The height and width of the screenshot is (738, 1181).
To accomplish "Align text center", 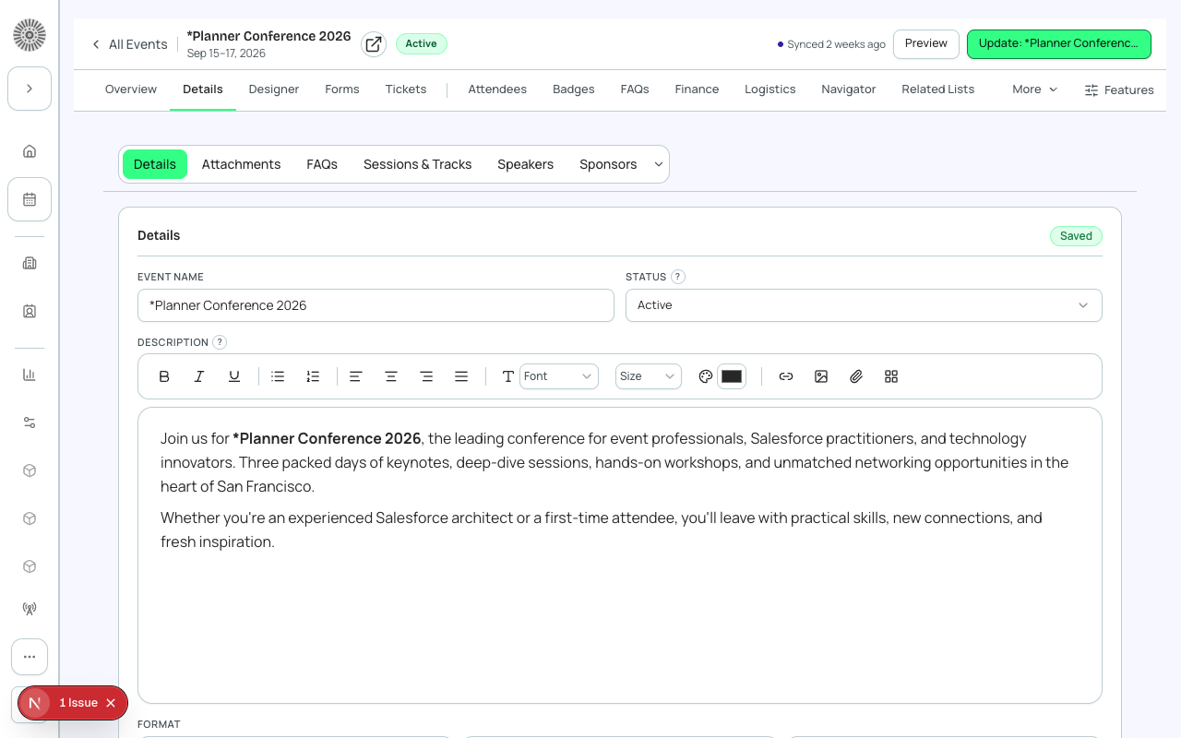I will click(x=391, y=376).
